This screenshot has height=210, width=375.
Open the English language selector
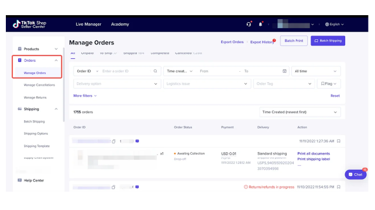point(335,24)
